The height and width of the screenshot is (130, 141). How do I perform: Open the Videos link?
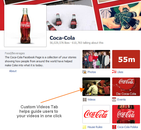(91, 99)
